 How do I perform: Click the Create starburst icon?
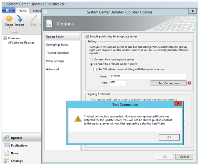click(x=9, y=18)
